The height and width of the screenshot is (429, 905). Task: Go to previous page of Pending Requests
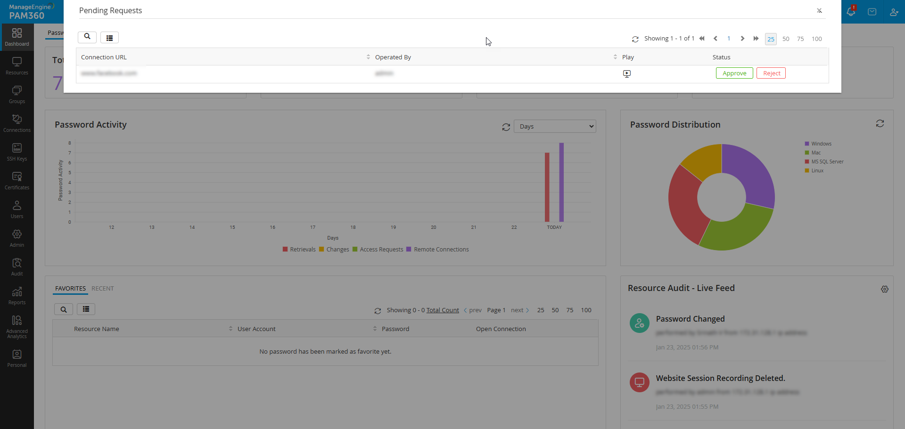point(716,39)
